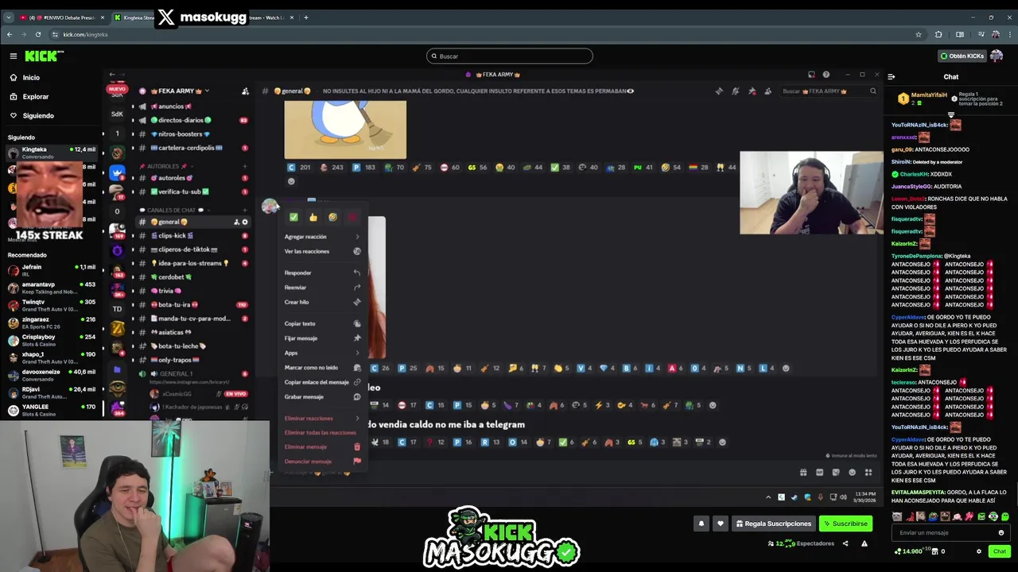
Task: Open the zingaraez recommended channel
Action: (51, 323)
